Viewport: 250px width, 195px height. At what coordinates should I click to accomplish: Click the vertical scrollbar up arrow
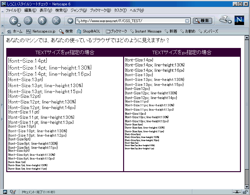coord(247,38)
